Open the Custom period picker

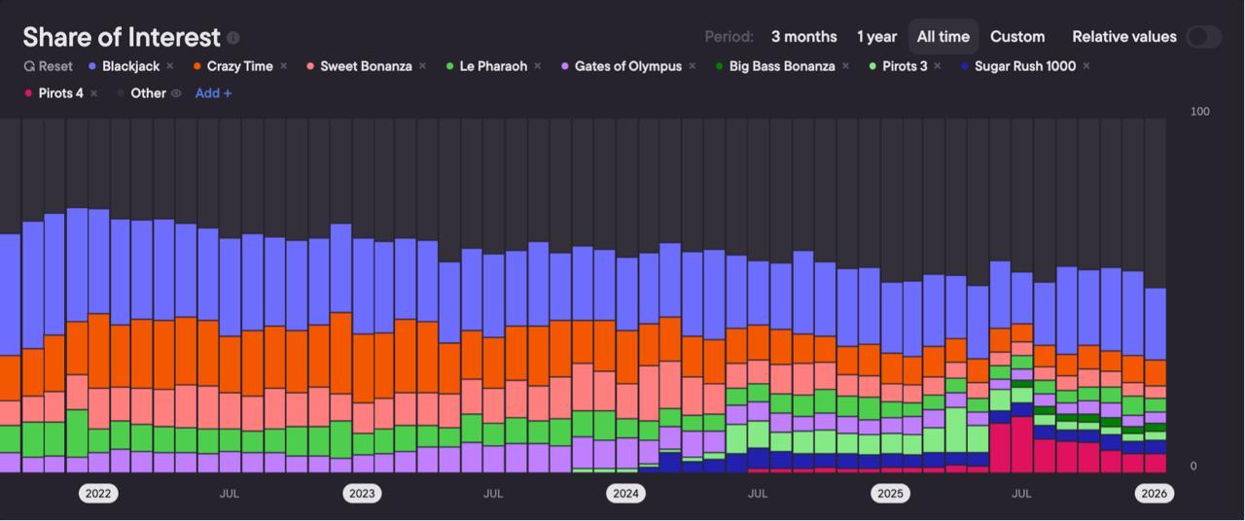coord(1017,37)
